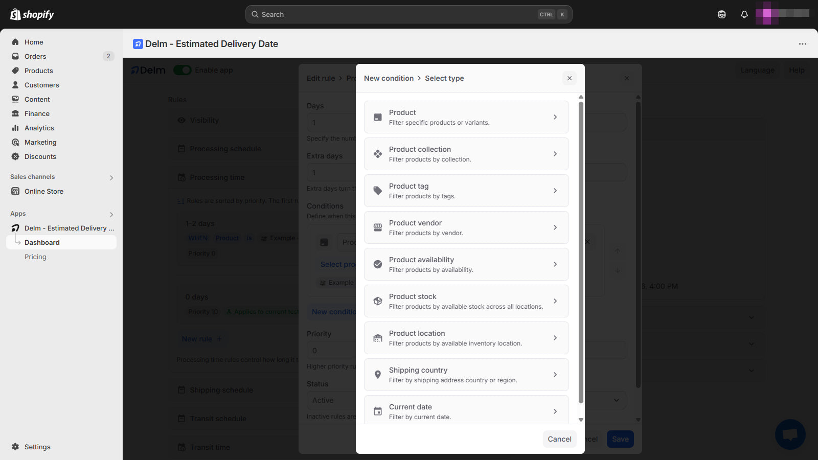818x460 pixels.
Task: Open the Sidekick assistant icon in the top bar
Action: (722, 14)
